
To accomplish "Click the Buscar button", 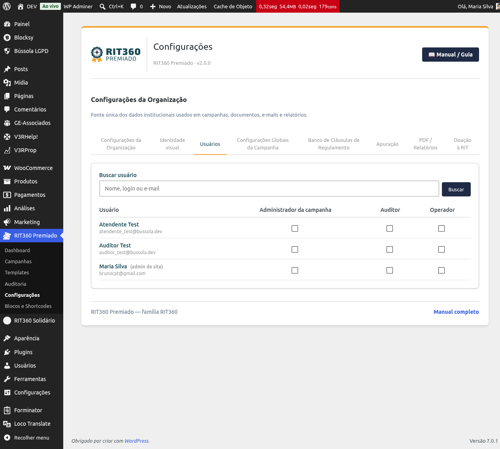I will [x=456, y=189].
